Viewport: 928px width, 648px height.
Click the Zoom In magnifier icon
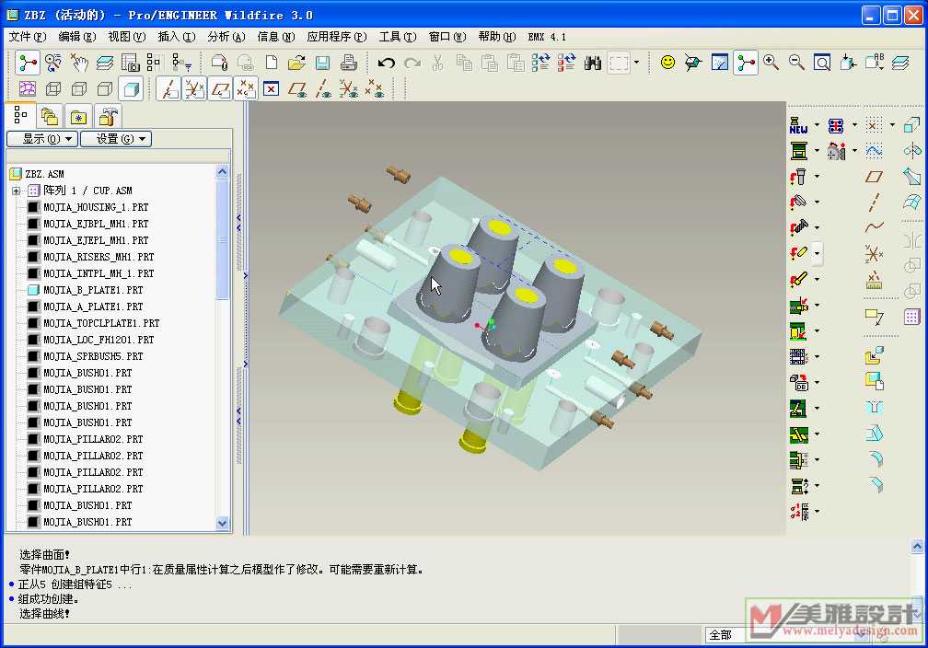[x=771, y=63]
